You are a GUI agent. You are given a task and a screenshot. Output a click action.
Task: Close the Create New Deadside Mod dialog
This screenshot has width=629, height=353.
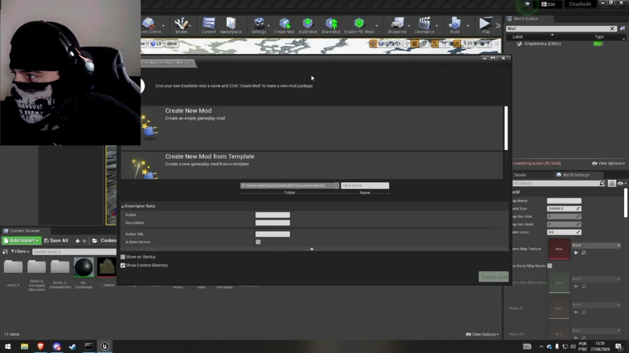click(503, 58)
